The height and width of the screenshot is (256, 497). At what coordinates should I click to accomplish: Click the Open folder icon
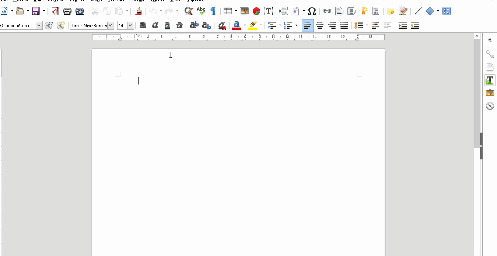(x=20, y=11)
